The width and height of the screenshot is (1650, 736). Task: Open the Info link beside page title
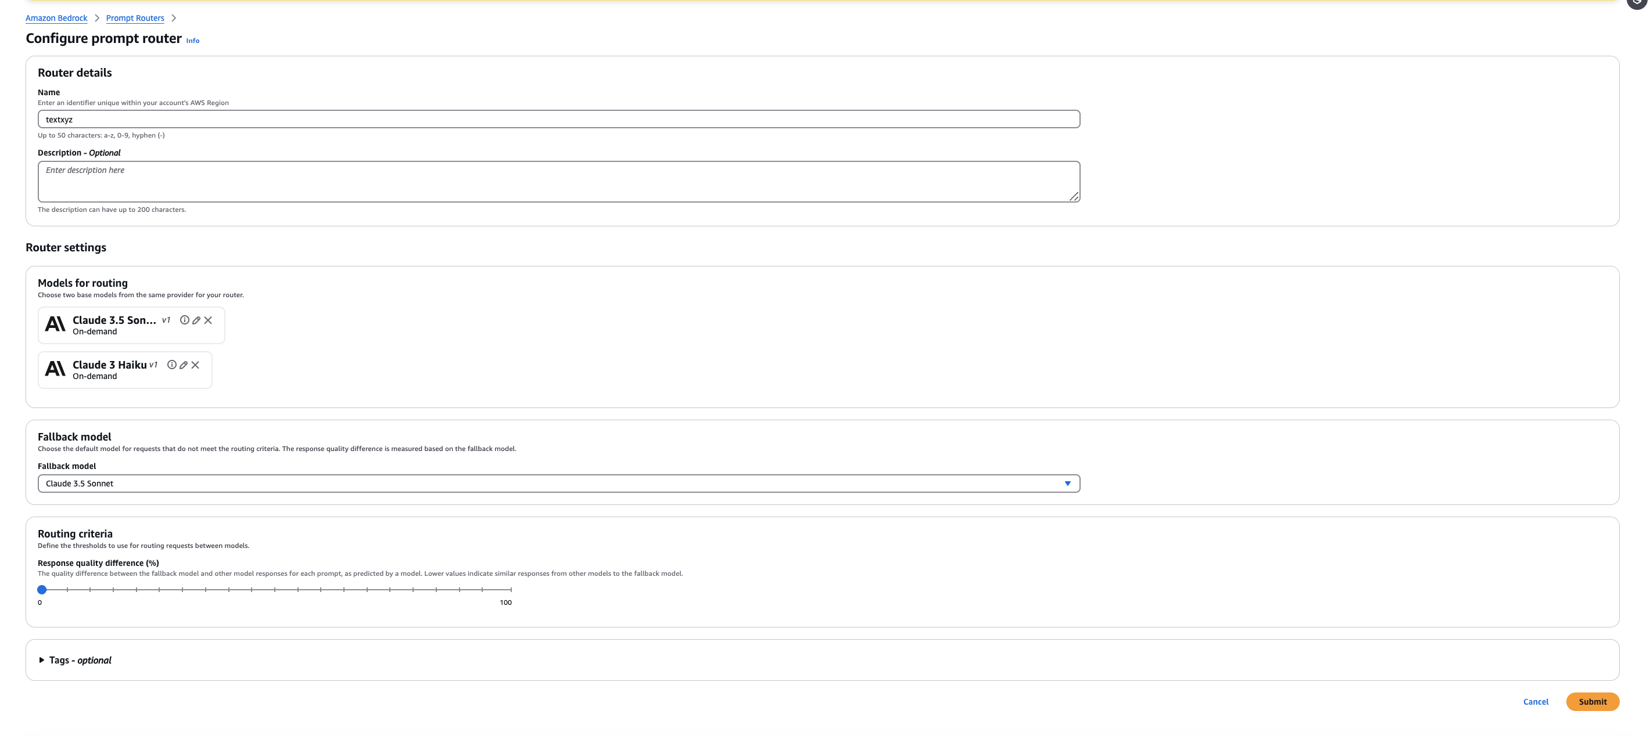pyautogui.click(x=192, y=40)
